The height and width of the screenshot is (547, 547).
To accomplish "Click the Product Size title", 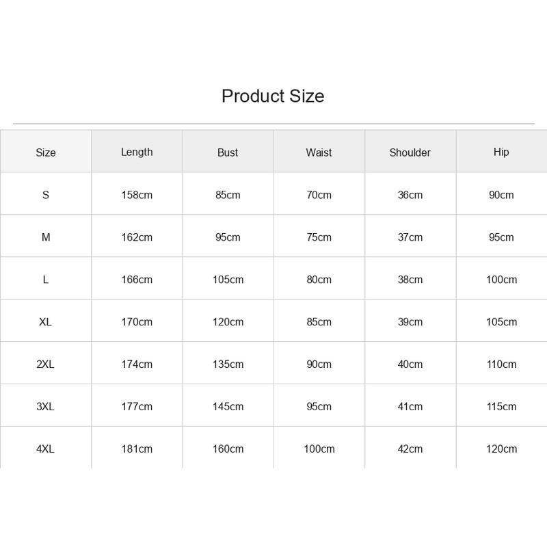I will tap(273, 96).
